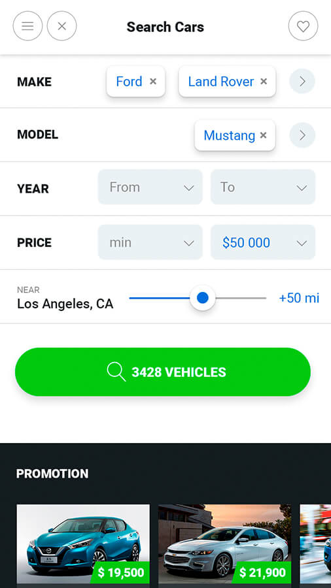
Task: Expand more models with arrow icon
Action: pyautogui.click(x=302, y=135)
